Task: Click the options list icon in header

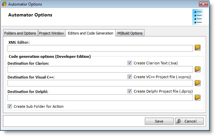Action: (199, 17)
